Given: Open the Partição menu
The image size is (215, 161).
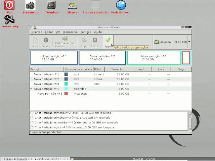Looking at the screenshot, I should click(86, 32).
